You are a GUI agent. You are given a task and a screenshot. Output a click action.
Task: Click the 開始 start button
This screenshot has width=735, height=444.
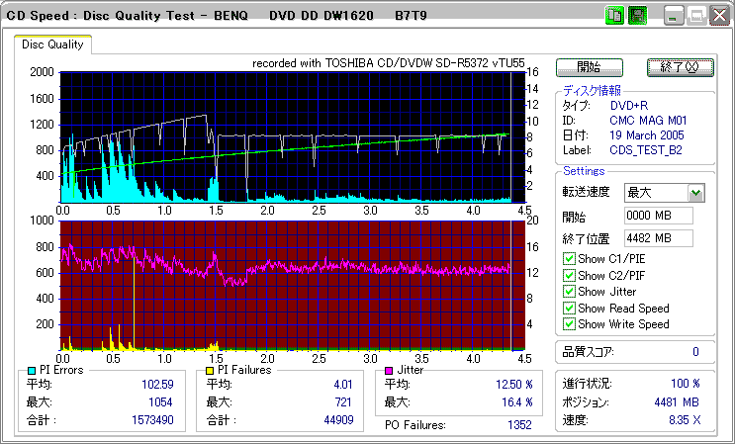pos(590,67)
